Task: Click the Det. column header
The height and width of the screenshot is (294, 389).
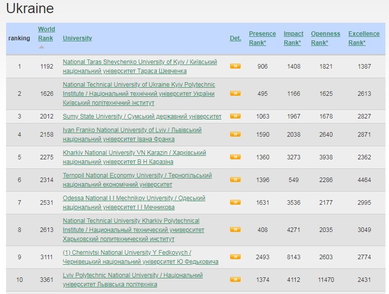Action: [x=236, y=38]
